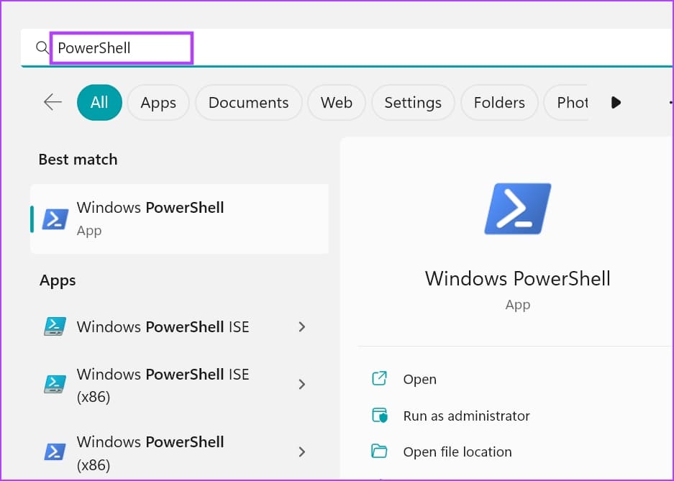Expand options for Windows PowerShell ISE
This screenshot has height=481, width=674.
[x=301, y=327]
